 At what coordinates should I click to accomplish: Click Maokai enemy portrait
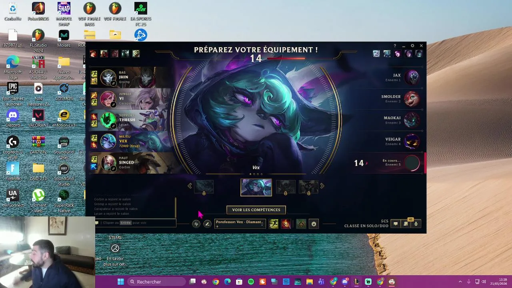[x=412, y=120]
